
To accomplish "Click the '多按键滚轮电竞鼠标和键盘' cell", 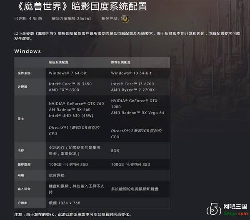I will click(135, 189).
